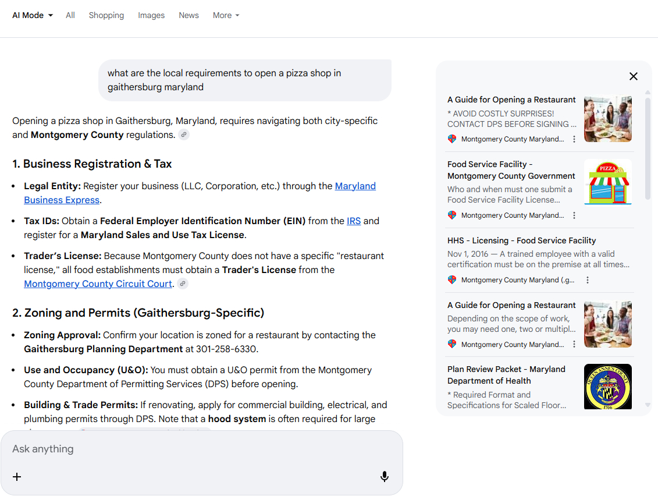Click the pizza shop thumbnail image
658x503 pixels.
(x=607, y=182)
